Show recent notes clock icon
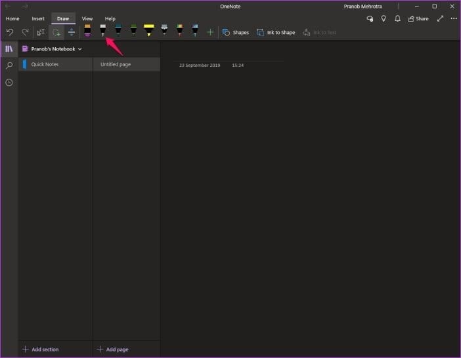 [9, 83]
